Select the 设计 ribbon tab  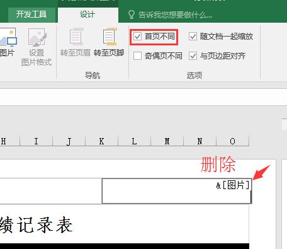pyautogui.click(x=88, y=14)
